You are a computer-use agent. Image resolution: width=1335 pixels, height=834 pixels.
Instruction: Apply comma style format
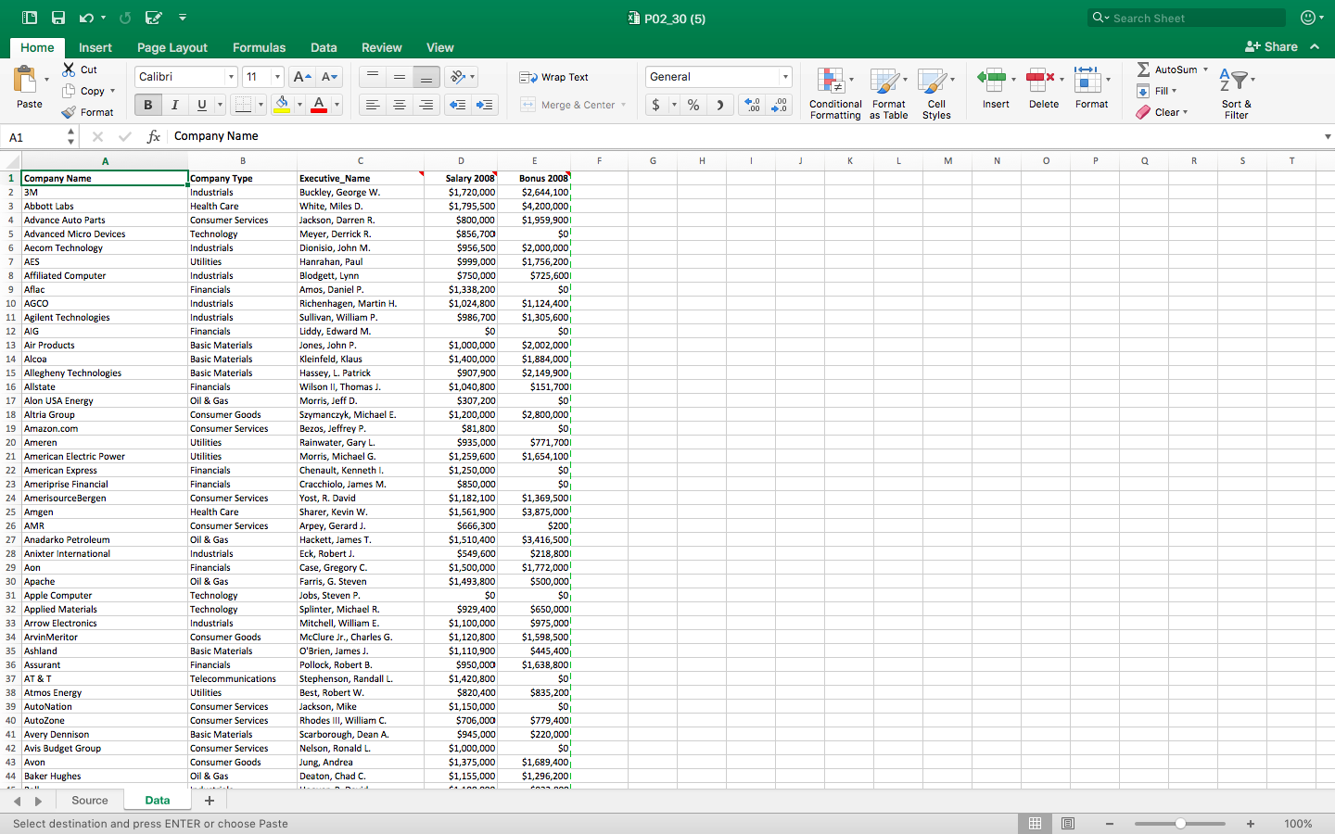pyautogui.click(x=719, y=105)
